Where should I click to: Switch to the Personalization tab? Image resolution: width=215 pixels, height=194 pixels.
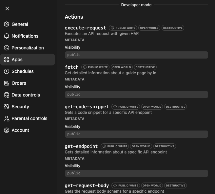[28, 48]
